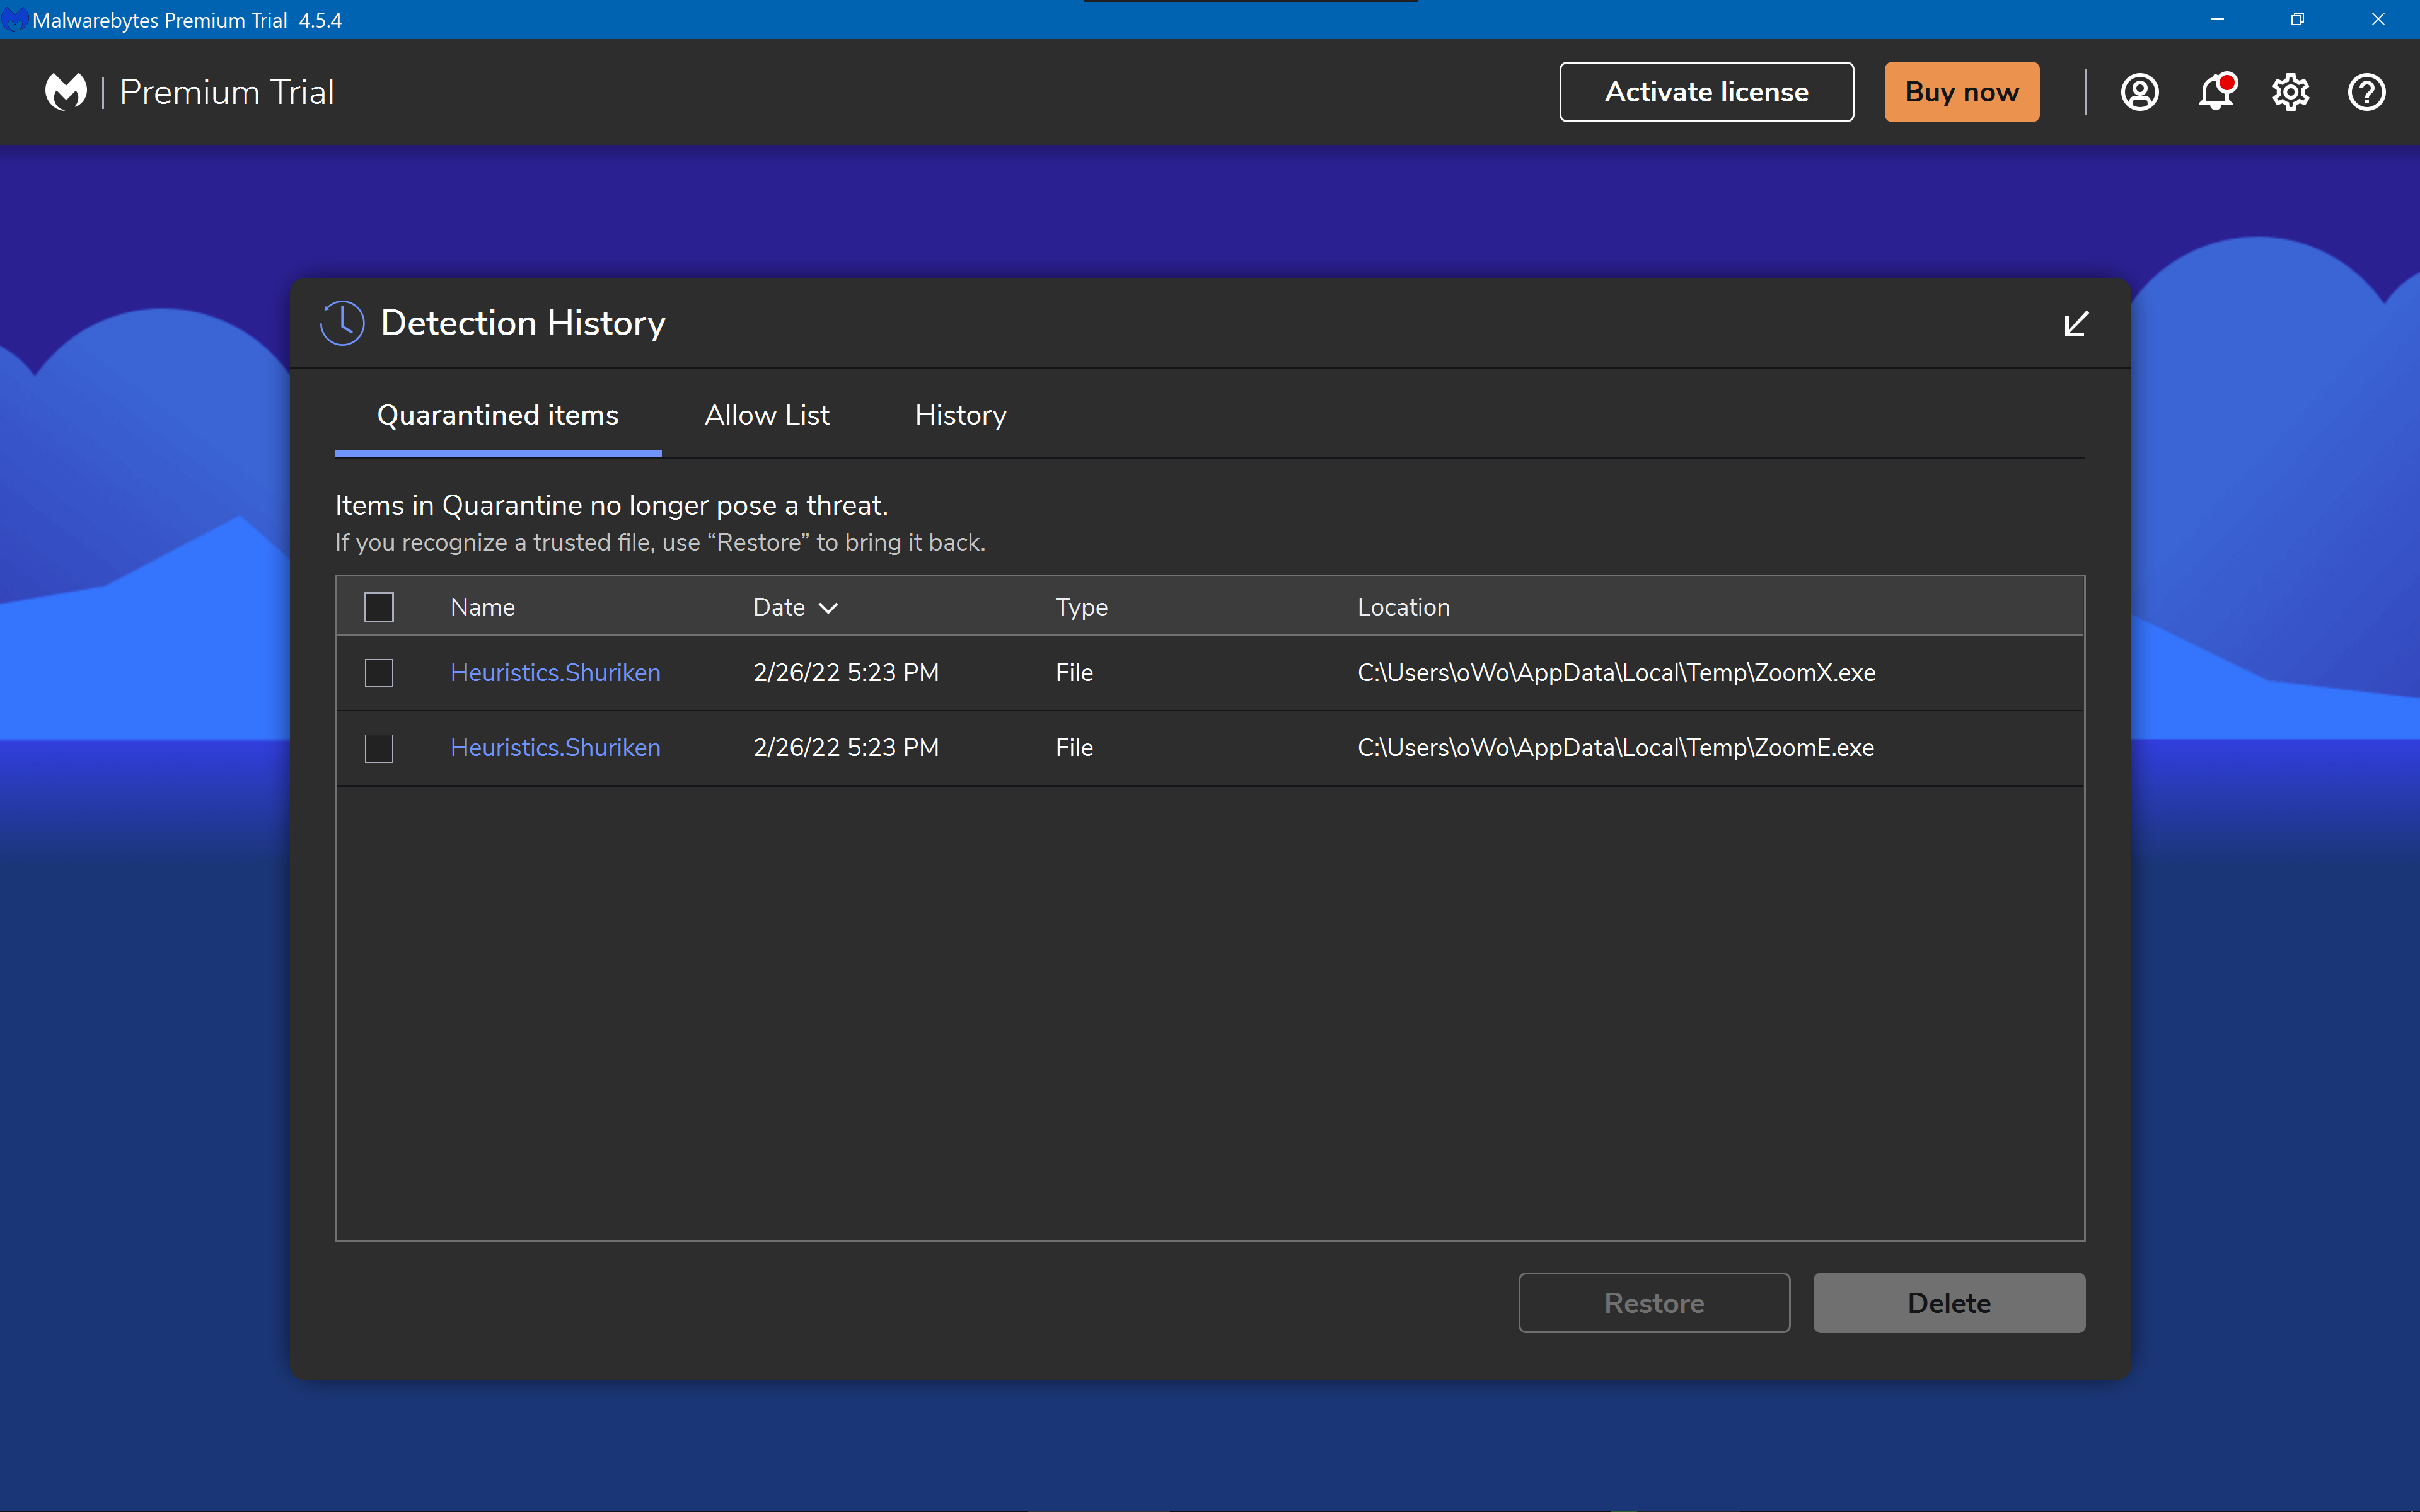Click the date cell in the ZoomE.exe row

click(847, 748)
